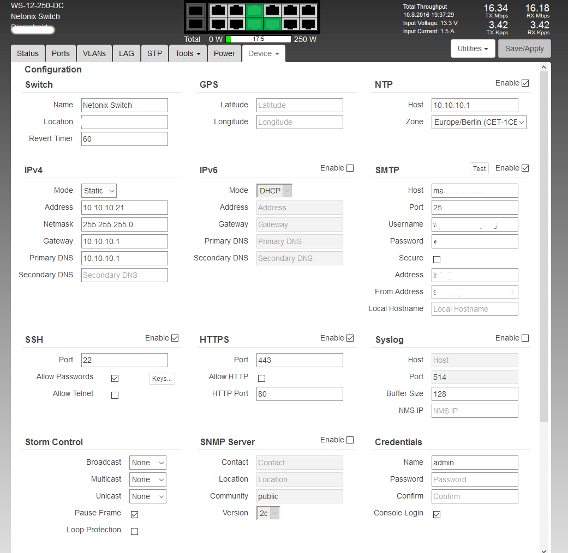The width and height of the screenshot is (568, 553).
Task: Click the last Ethernet port in the bottom row
Action: [308, 24]
